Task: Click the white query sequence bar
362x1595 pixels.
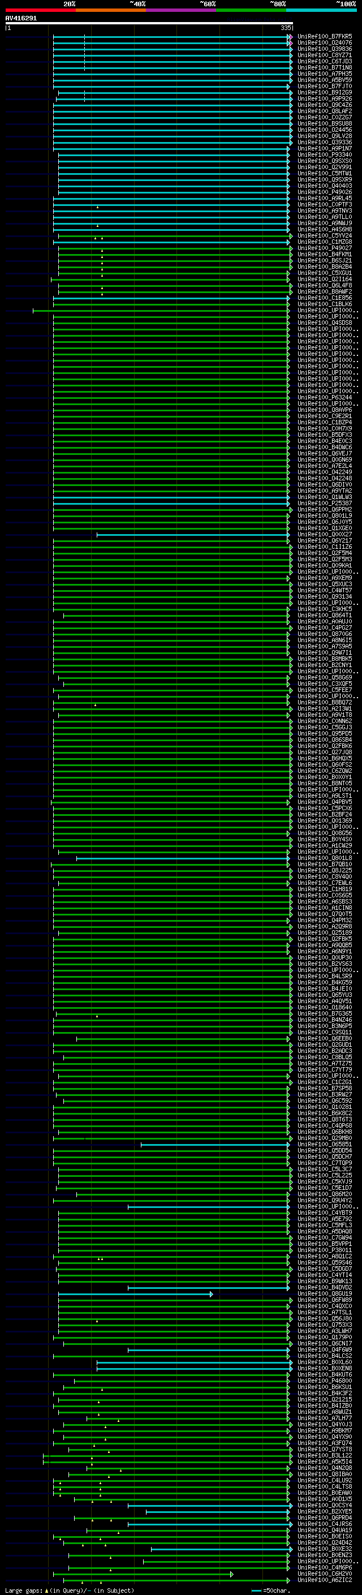Action: 149,24
